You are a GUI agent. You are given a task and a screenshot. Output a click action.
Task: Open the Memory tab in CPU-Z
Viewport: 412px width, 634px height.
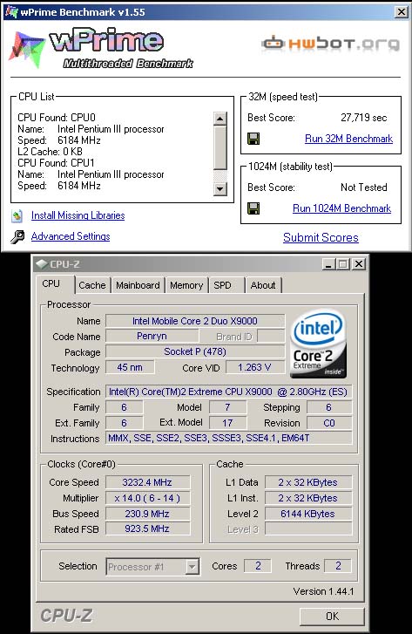tap(186, 285)
